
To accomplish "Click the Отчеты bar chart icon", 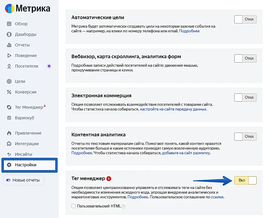I will (9, 45).
